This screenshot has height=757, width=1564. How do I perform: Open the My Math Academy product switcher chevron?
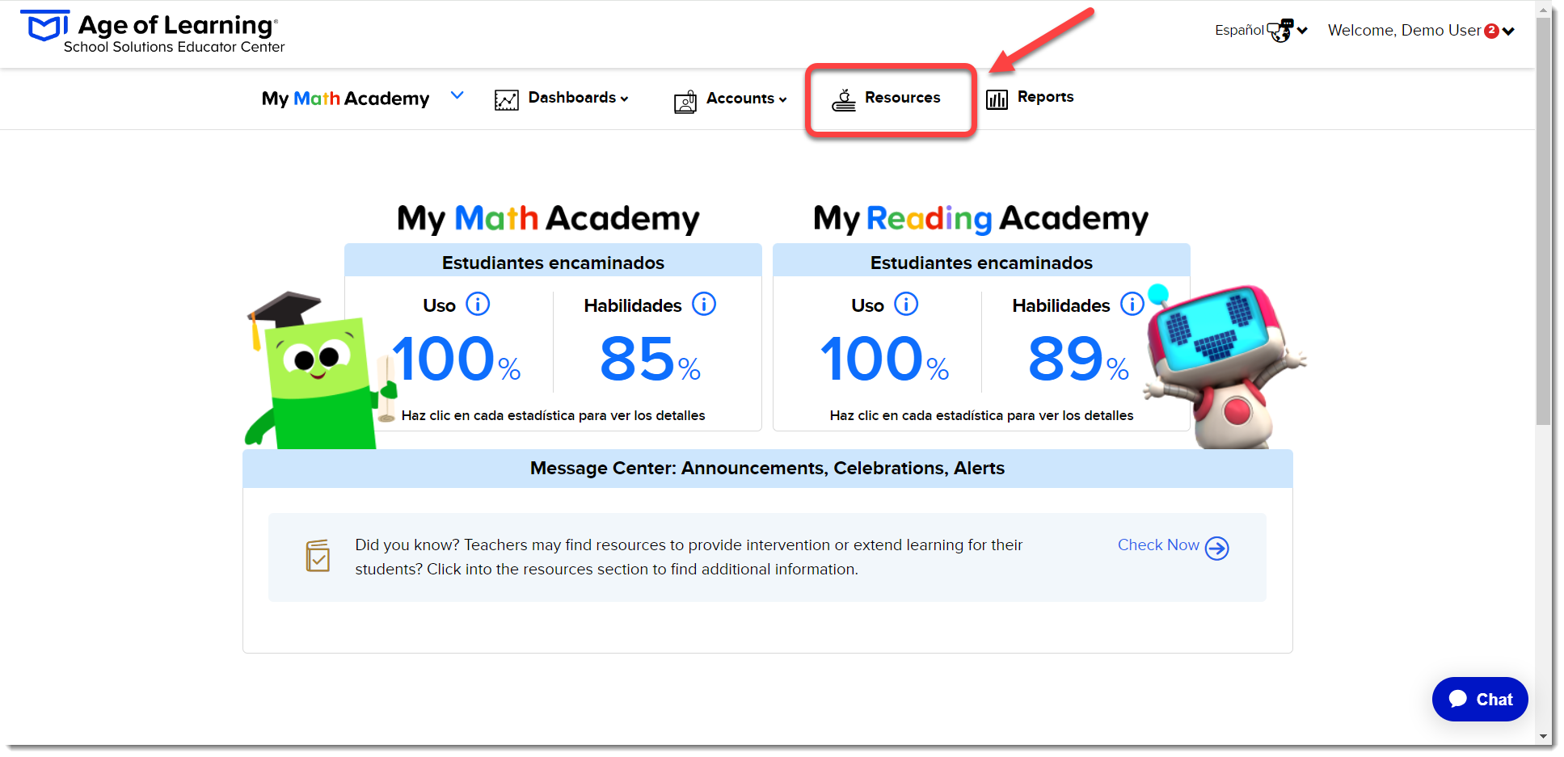(457, 95)
